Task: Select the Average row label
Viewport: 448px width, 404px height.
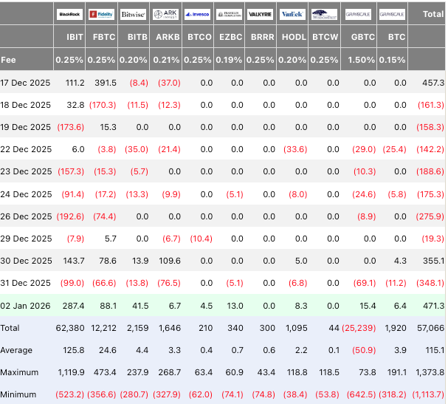Action: [18, 349]
